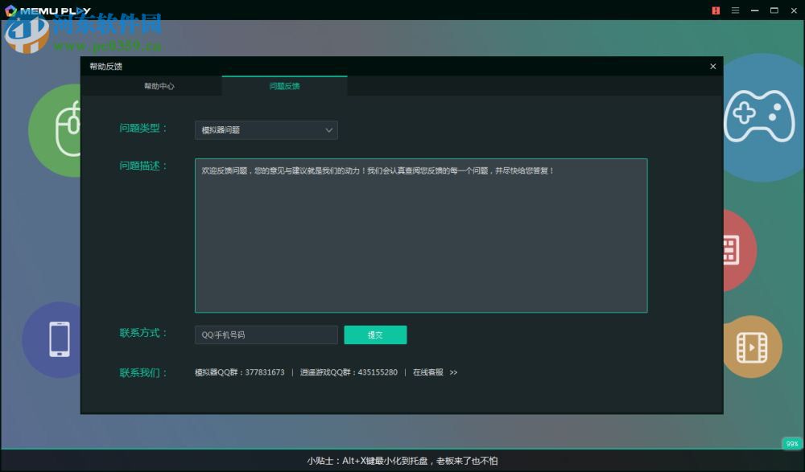Viewport: 805px width, 472px height.
Task: Click inside the QQ/手机号码 contact field
Action: (x=266, y=335)
